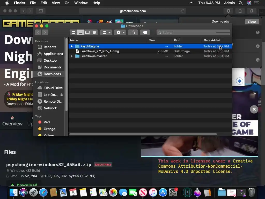The width and height of the screenshot is (265, 199).
Task: Clear the Safari downloads list
Action: tap(252, 22)
